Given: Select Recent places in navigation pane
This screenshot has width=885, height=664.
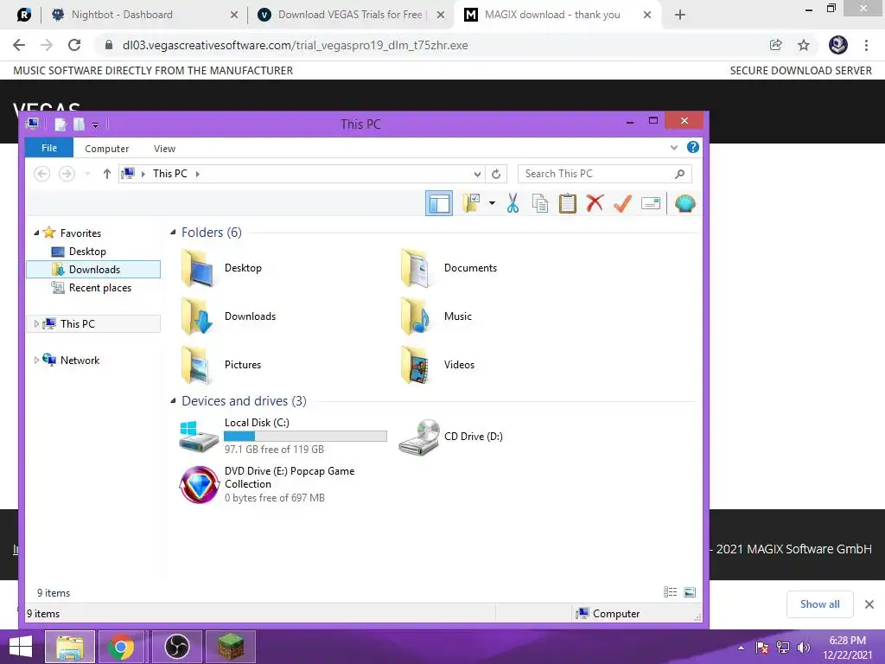Looking at the screenshot, I should click(100, 287).
